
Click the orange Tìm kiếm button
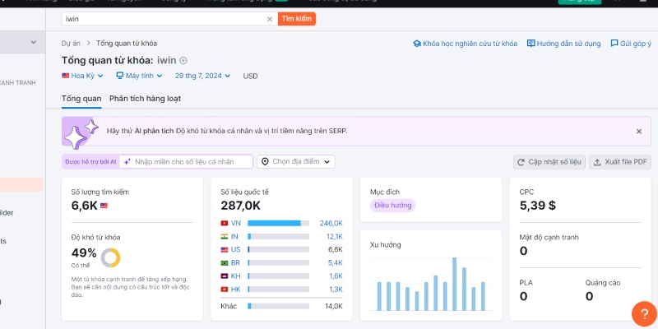(297, 19)
